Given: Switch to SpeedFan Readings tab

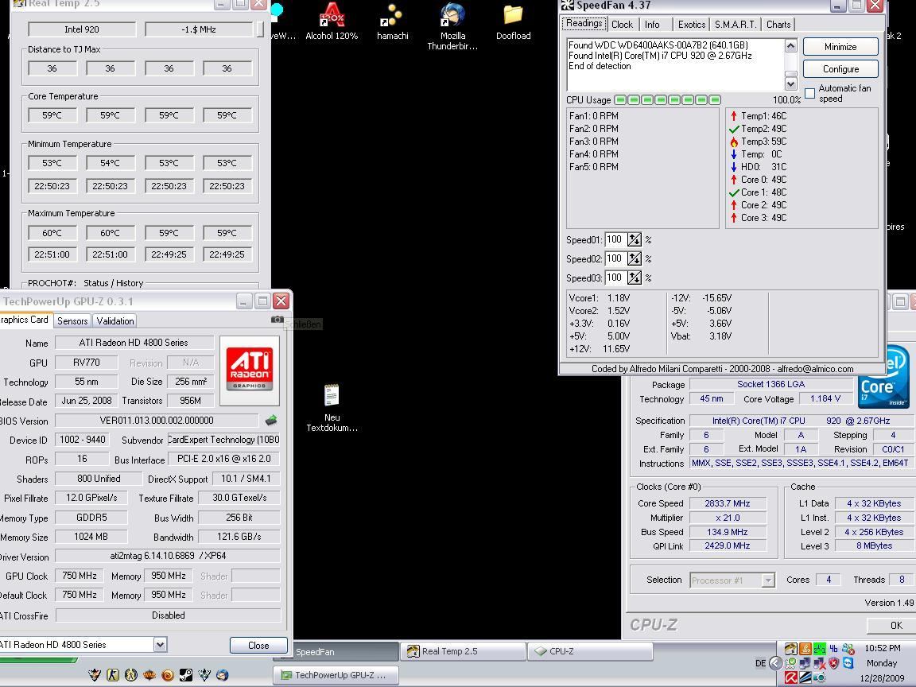Looking at the screenshot, I should pyautogui.click(x=584, y=23).
